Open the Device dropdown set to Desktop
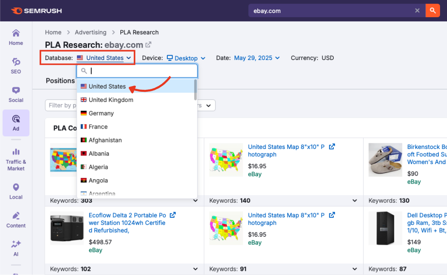This screenshot has height=275, width=447. coord(186,58)
